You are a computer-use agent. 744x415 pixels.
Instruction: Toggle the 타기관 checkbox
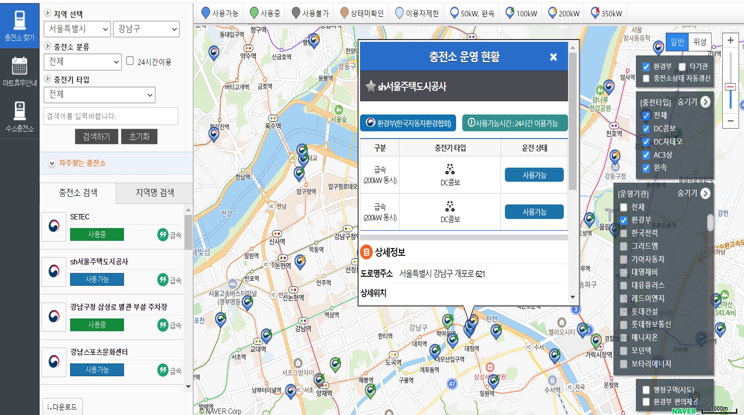(682, 67)
